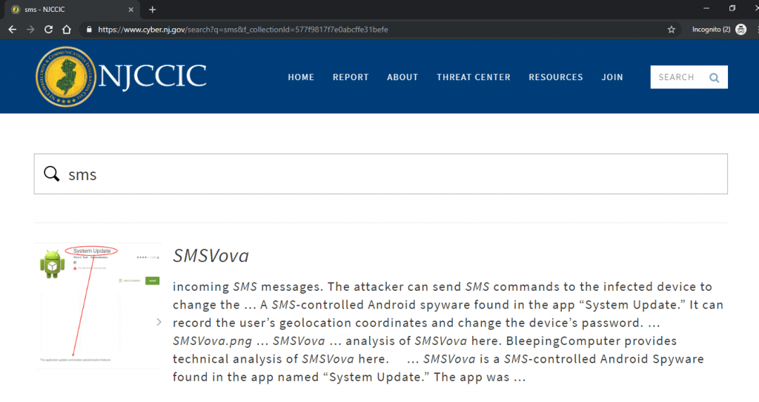Image resolution: width=759 pixels, height=402 pixels.
Task: Restore down the browser window
Action: [732, 8]
